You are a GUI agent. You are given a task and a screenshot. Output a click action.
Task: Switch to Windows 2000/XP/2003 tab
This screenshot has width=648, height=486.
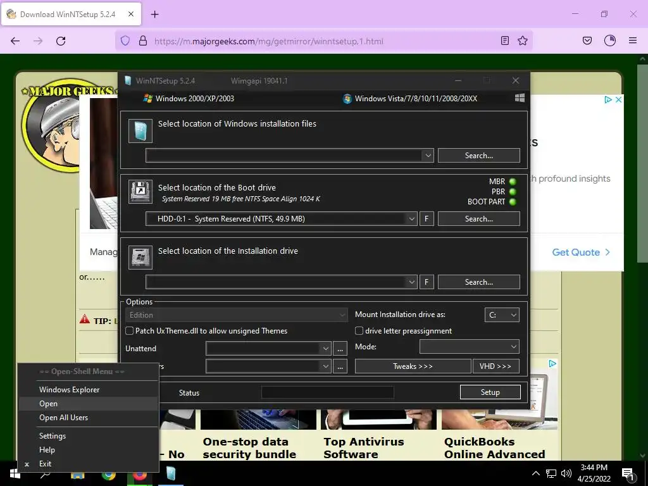[x=189, y=98]
